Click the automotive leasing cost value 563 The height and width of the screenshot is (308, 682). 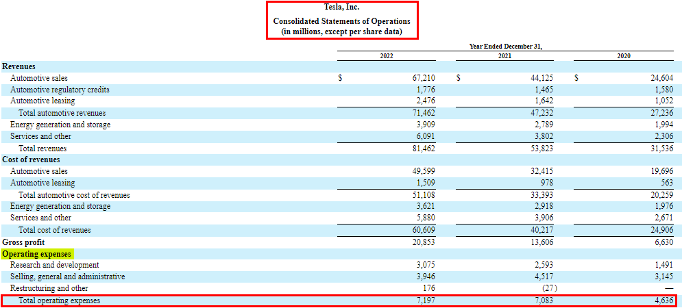(x=667, y=183)
